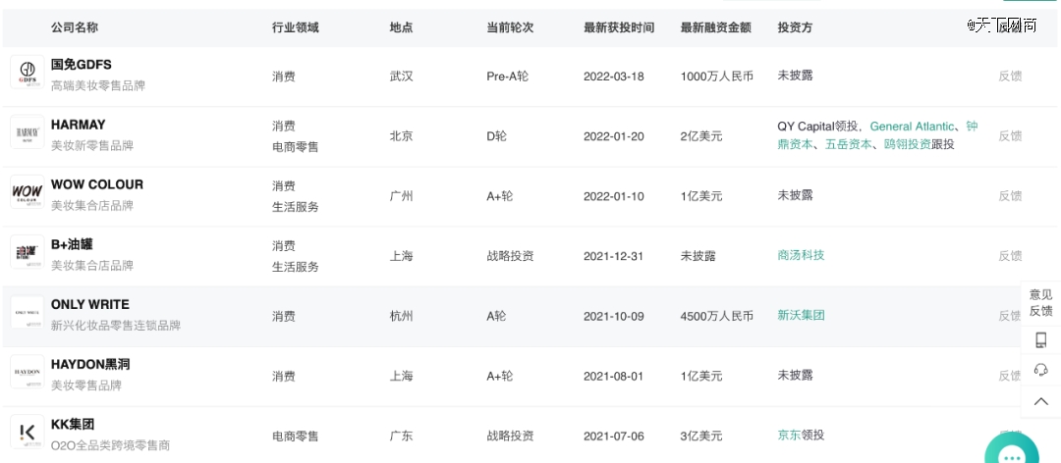Select location 武汉

pyautogui.click(x=401, y=77)
